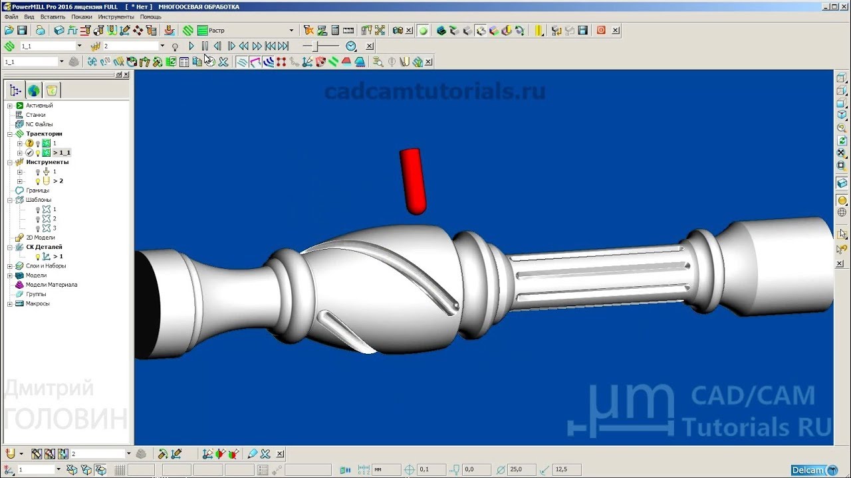Select 2D Модели in the explorer tree
Screen dimensions: 851x478
(41, 238)
